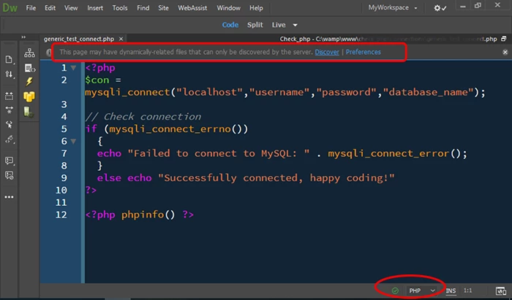
Task: Click mysqli_connect_errno() on line 5
Action: (x=178, y=129)
